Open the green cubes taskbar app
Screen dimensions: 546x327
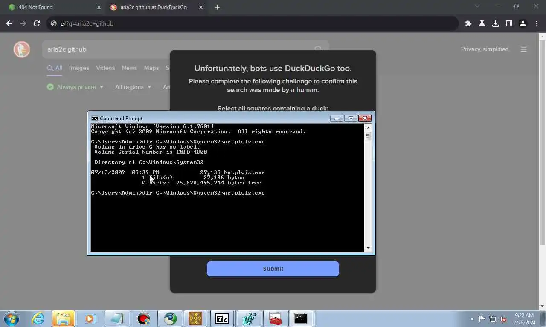pos(249,318)
